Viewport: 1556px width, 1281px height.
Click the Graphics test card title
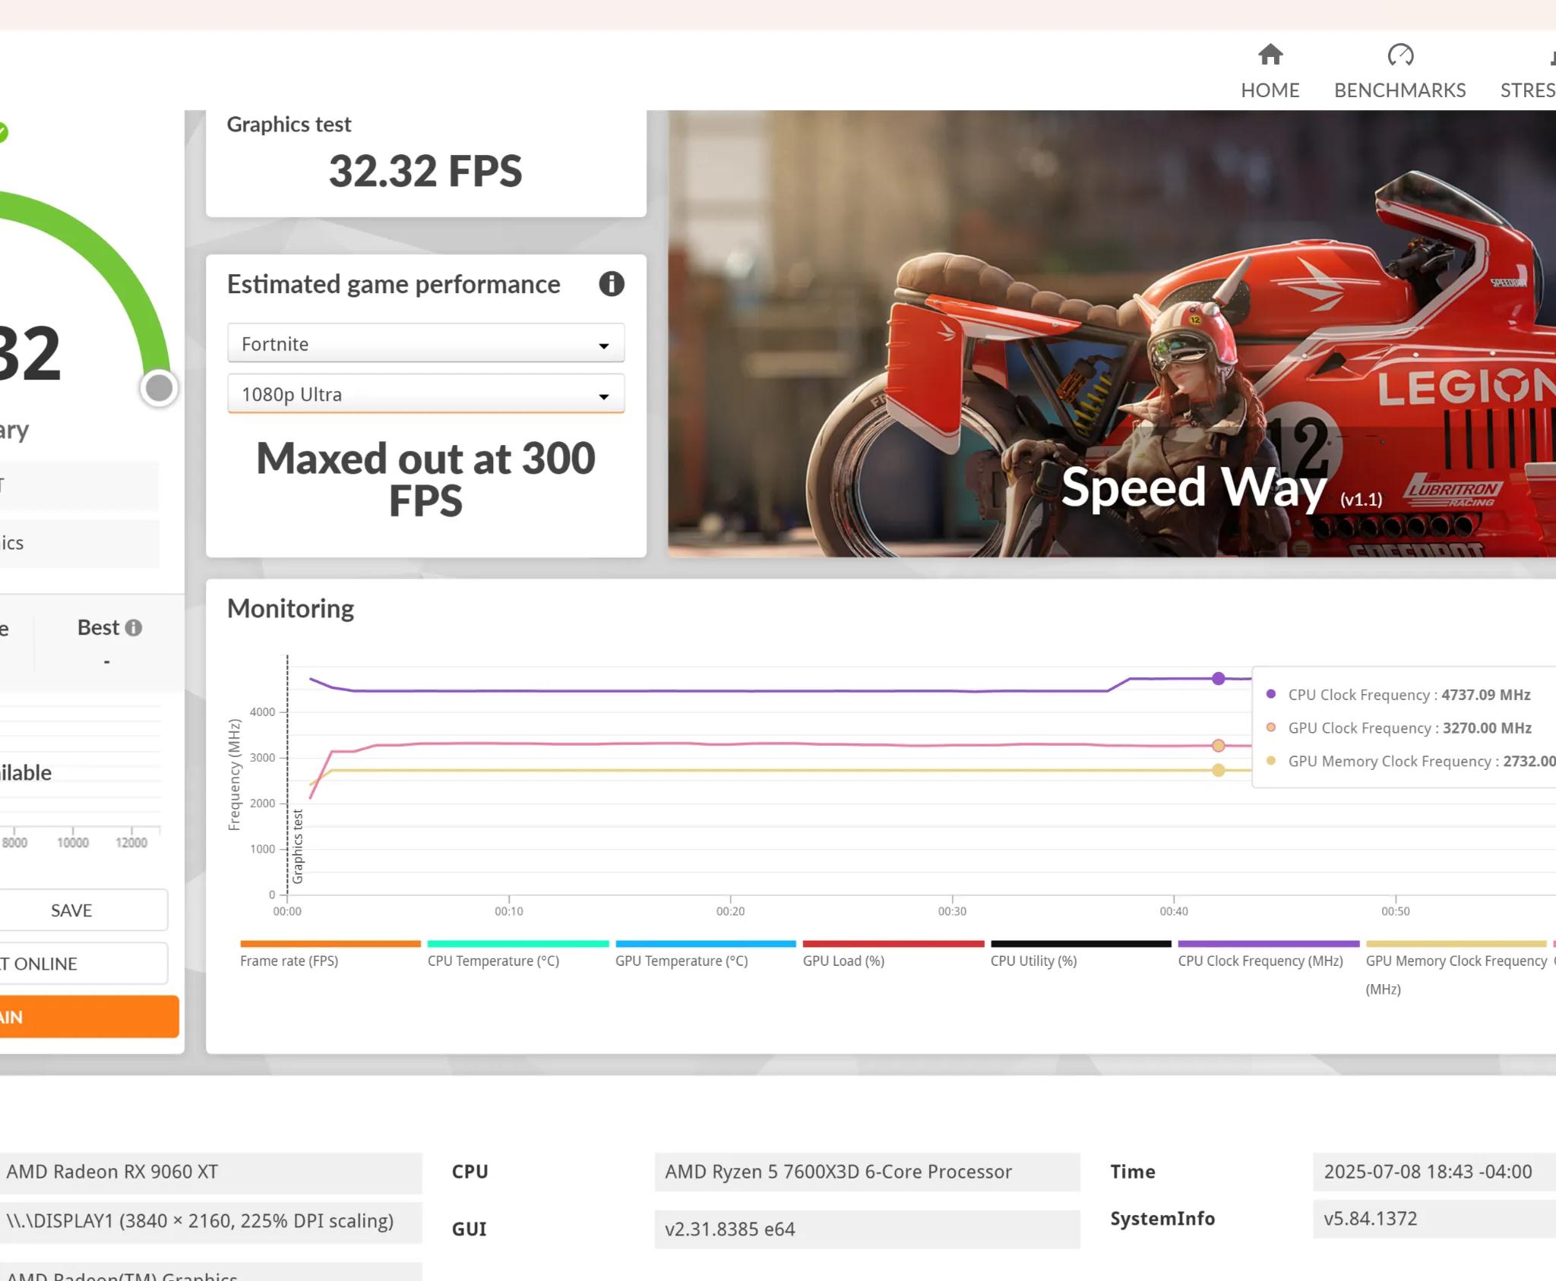tap(289, 124)
